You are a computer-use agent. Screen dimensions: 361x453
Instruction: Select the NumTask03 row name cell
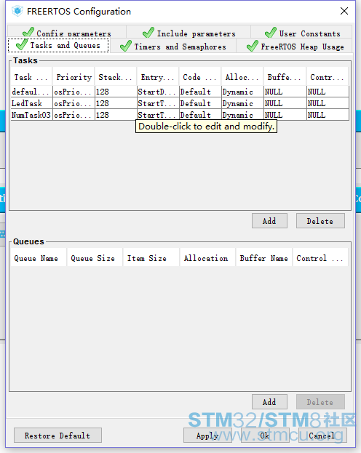(x=31, y=115)
